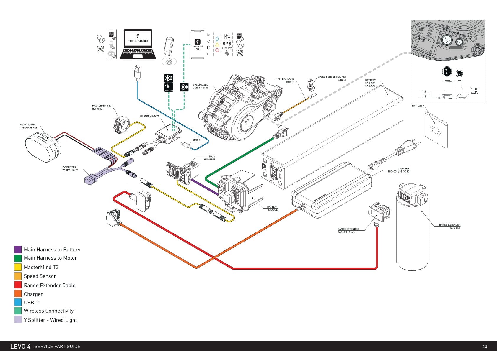497x351 pixels.
Task: Click the record circle icon next to the phone
Action: (x=209, y=41)
